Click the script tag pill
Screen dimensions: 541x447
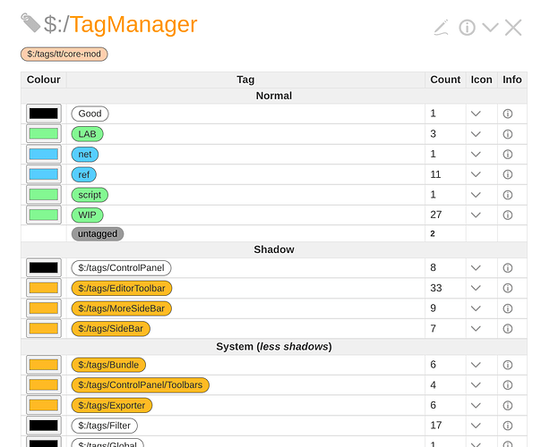(x=90, y=195)
